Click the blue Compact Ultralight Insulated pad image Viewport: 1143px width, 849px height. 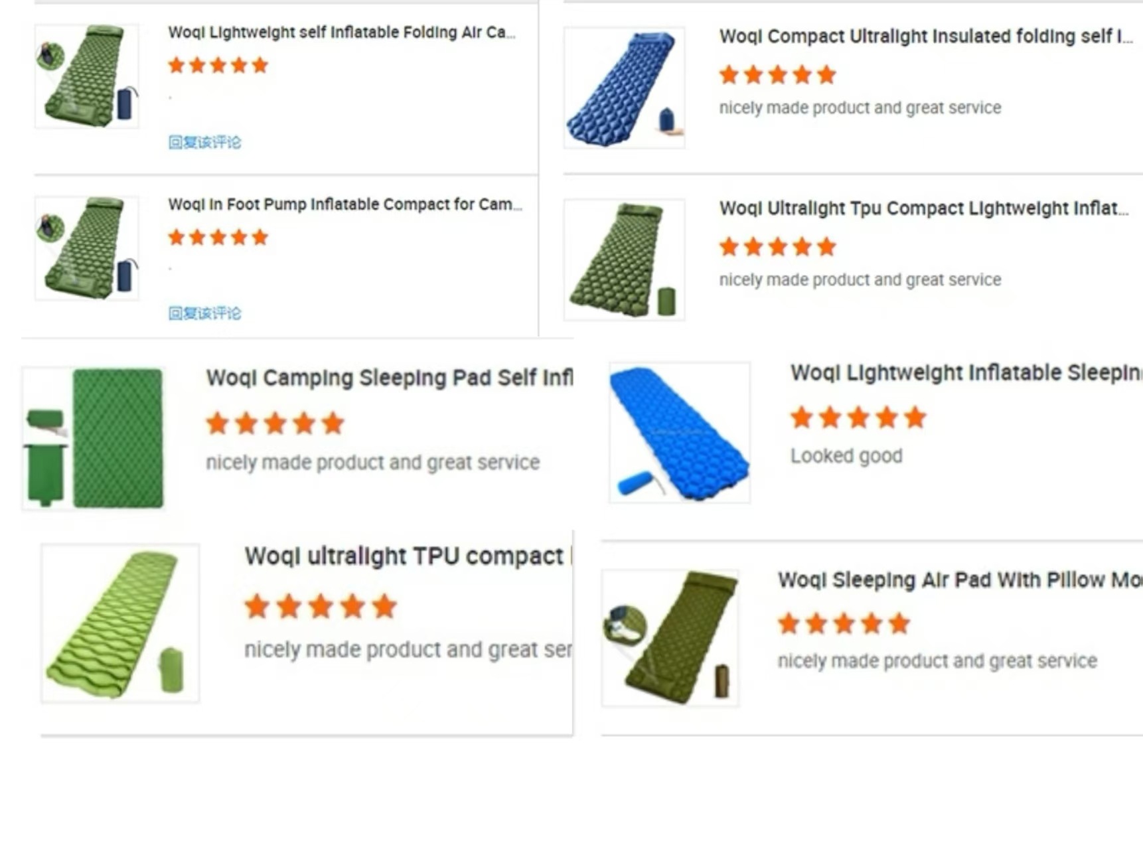(x=624, y=88)
